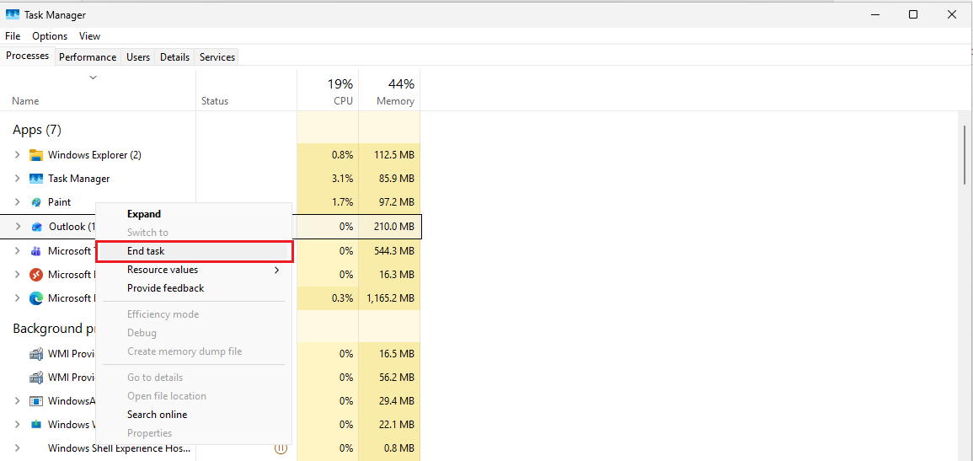973x461 pixels.
Task: Click the red Microsoft app icon
Action: 36,274
